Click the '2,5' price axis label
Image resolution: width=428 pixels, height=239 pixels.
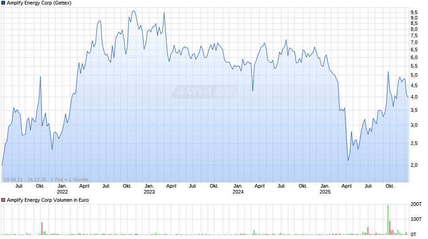414,143
